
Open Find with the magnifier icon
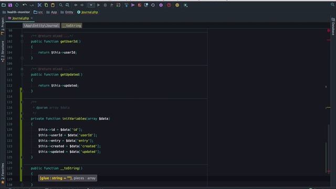coord(61,5)
